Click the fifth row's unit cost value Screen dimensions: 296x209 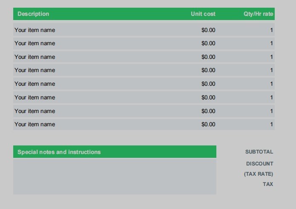click(208, 84)
